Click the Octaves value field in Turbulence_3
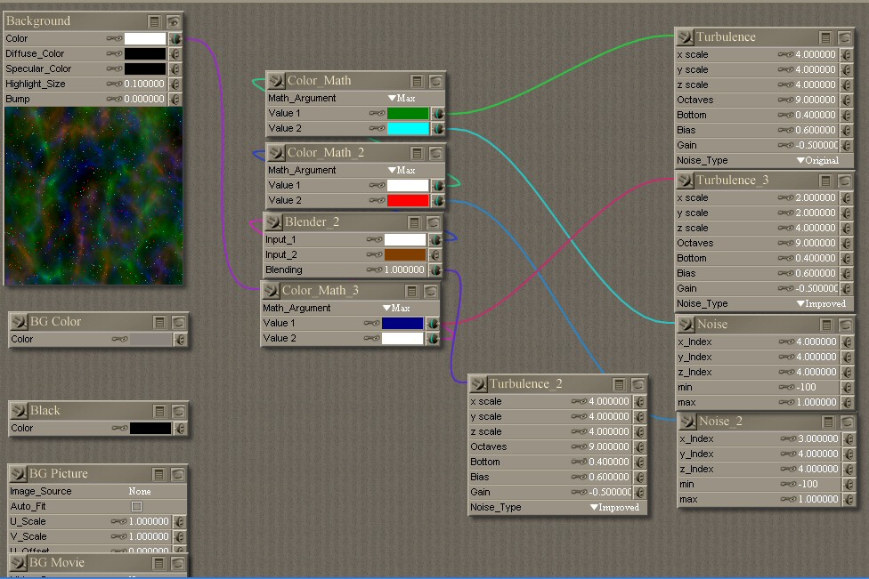 tap(816, 243)
